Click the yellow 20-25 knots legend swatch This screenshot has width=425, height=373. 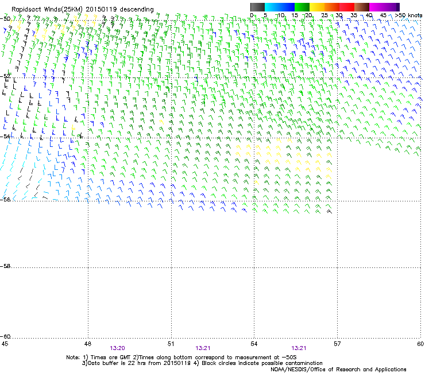point(317,7)
